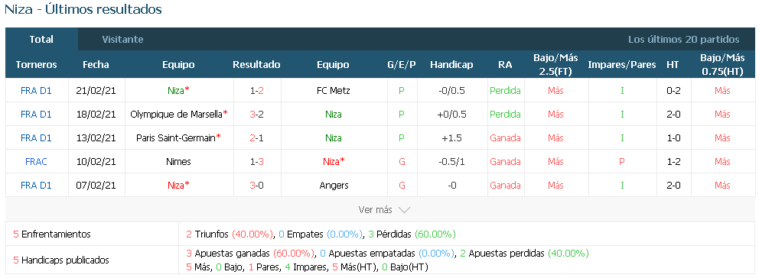
Task: Open the Paris Saint-Germain team link
Action: point(176,137)
